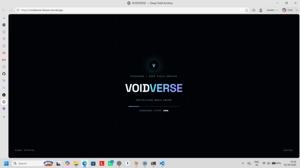Open File Explorer from the taskbar

click(76, 164)
